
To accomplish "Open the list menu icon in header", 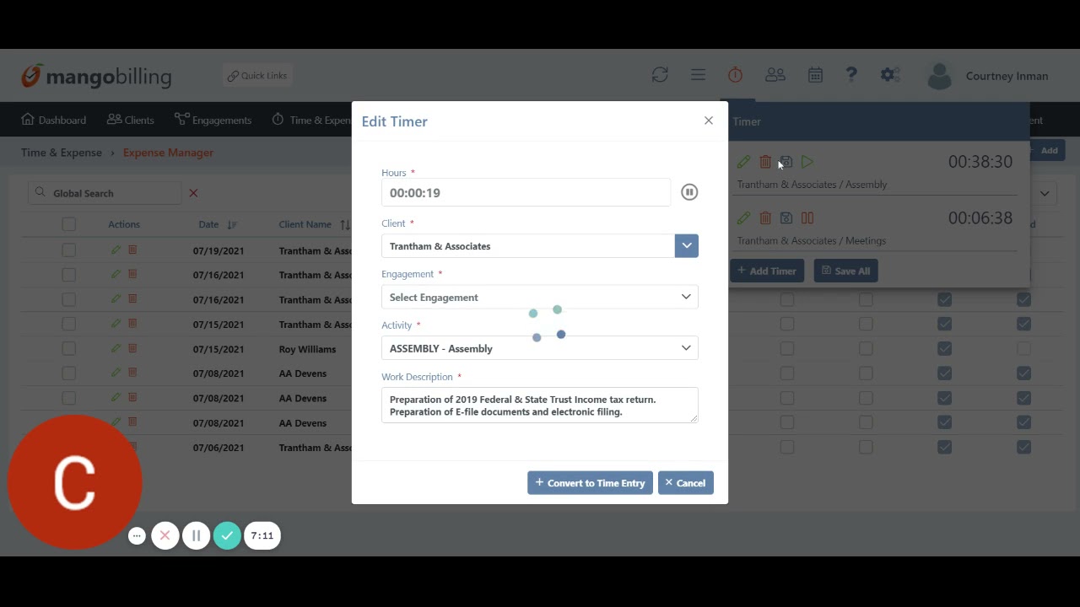I will 698,75.
